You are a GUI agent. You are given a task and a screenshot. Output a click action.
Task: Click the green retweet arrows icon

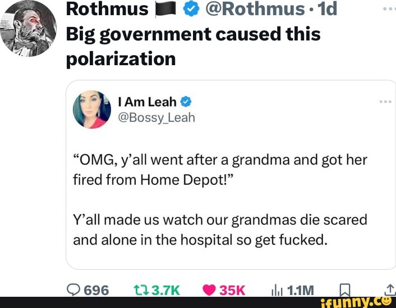tap(141, 290)
